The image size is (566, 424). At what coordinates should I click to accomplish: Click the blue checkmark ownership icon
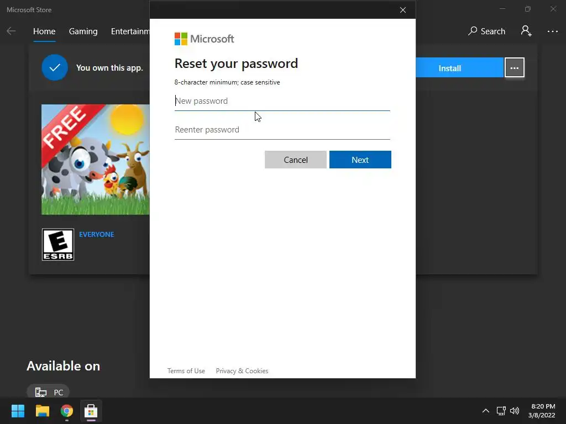pos(55,67)
